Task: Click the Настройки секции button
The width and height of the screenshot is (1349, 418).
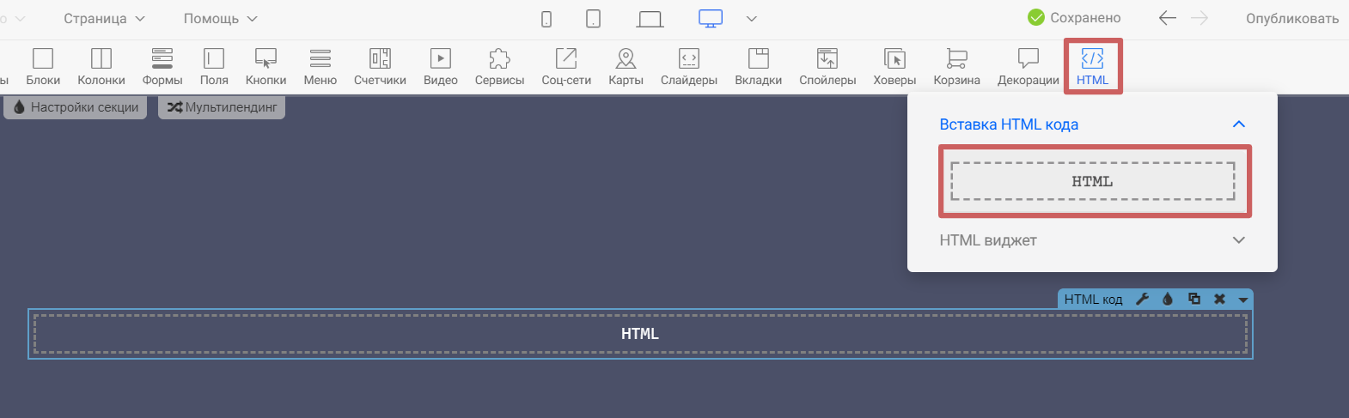Action: 76,107
